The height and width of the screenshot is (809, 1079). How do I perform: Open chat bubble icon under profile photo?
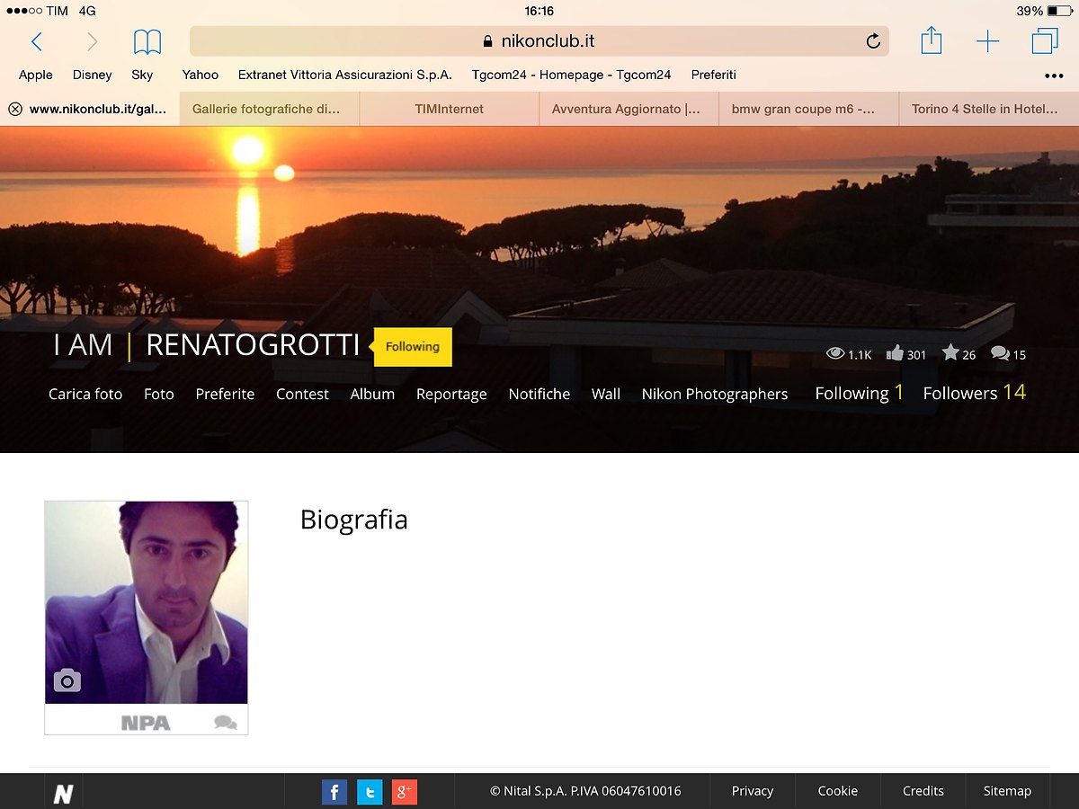pyautogui.click(x=226, y=723)
